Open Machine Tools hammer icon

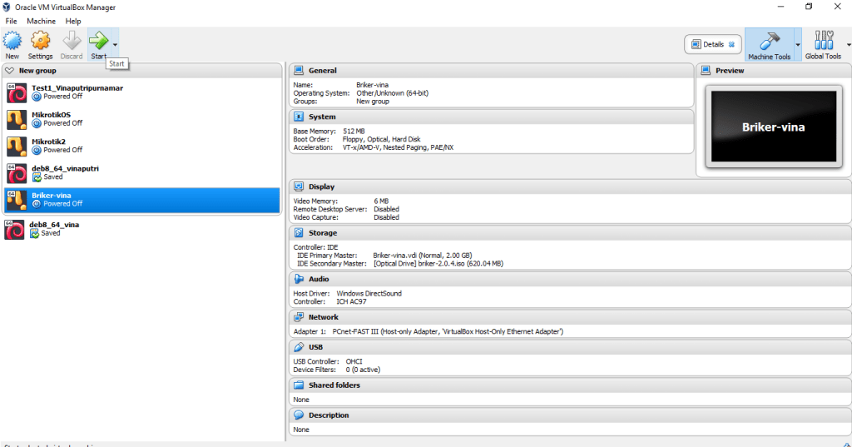(769, 42)
